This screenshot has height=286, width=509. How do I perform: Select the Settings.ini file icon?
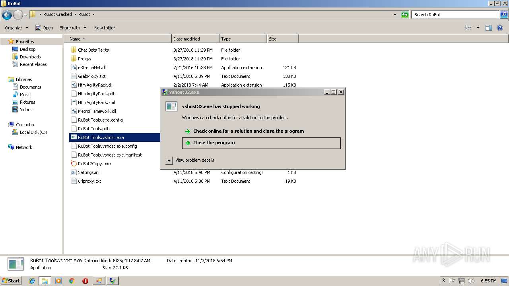coord(74,172)
